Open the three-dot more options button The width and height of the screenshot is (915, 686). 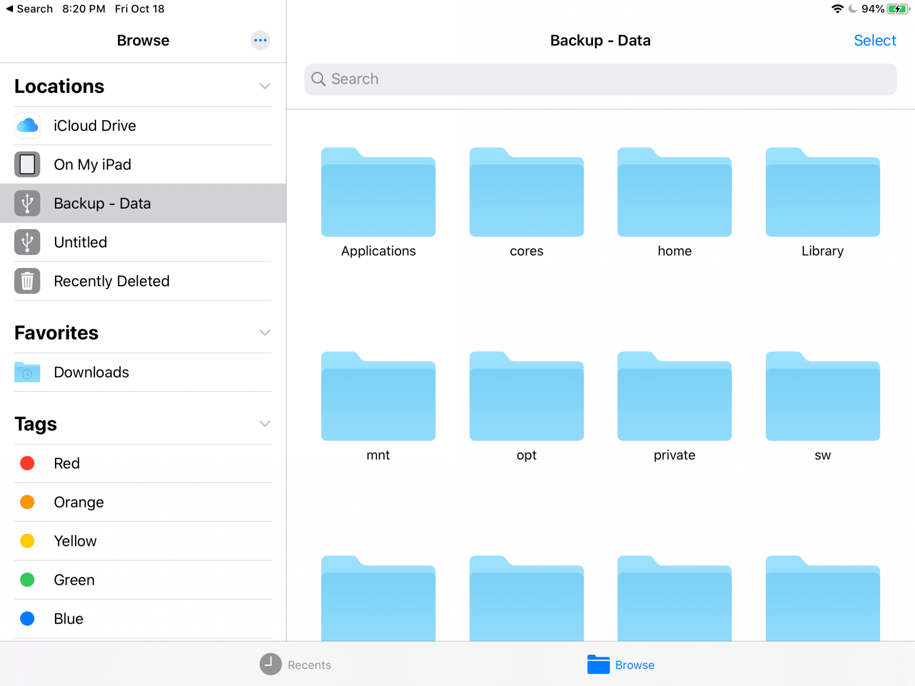260,40
